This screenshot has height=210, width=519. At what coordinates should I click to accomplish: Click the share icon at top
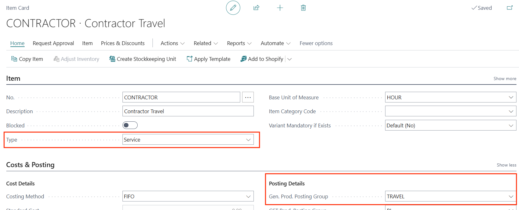256,8
